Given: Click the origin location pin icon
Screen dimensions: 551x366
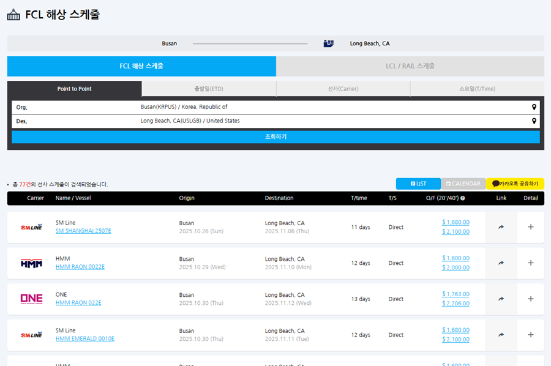Looking at the screenshot, I should click(534, 107).
